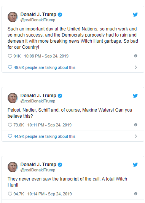Open the info icon on the 10:11 PM tweet
Viewport: 145px width, 203px height.
135,125
